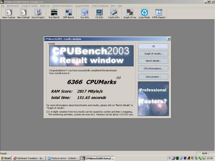Viewport: 215px width, 161px height.
Task: Open OS Info from the toolbar
Action: click(99, 14)
